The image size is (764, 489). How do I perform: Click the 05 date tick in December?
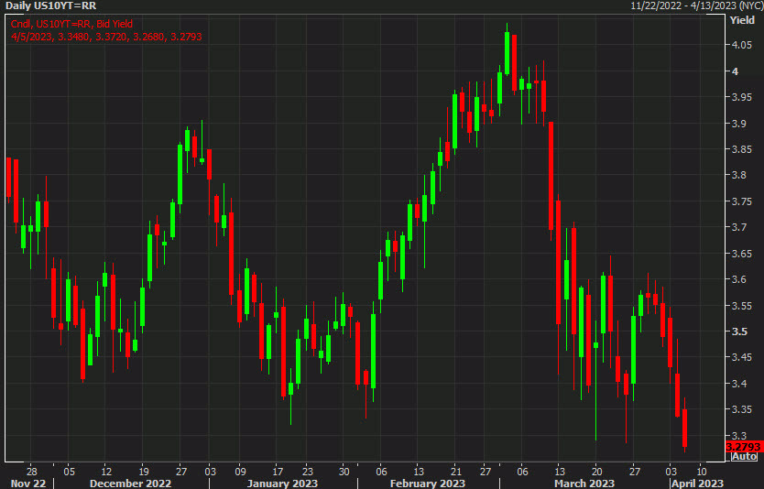[x=69, y=472]
